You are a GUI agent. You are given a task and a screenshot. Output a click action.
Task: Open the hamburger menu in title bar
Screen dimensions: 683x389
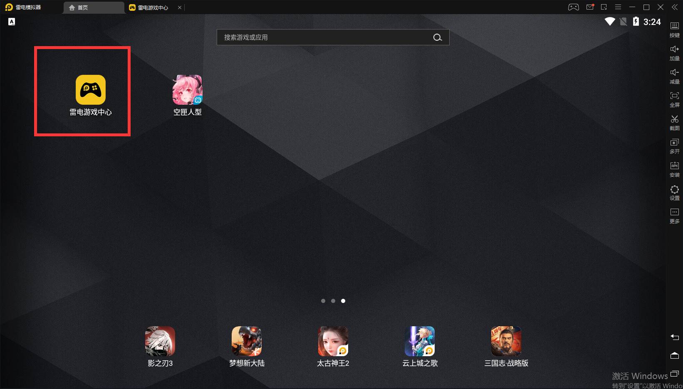tap(618, 7)
